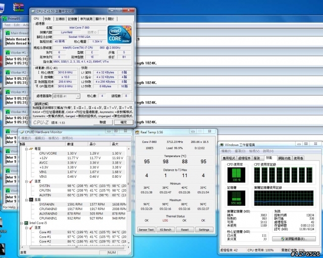Click the Worker #1 window icon
The height and width of the screenshot is (258, 323).
[8, 53]
